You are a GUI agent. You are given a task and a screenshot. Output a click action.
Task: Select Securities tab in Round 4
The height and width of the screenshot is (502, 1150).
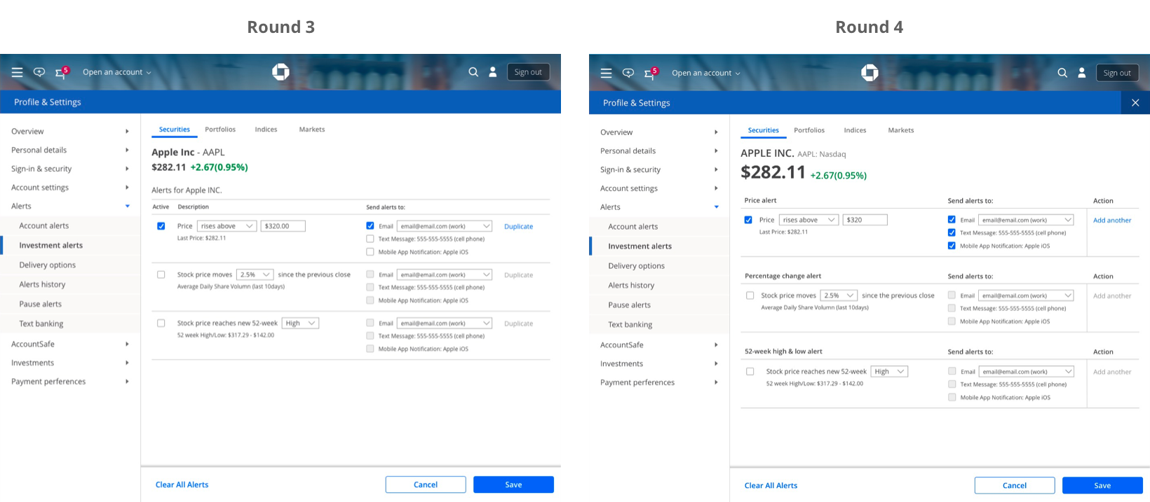(763, 130)
